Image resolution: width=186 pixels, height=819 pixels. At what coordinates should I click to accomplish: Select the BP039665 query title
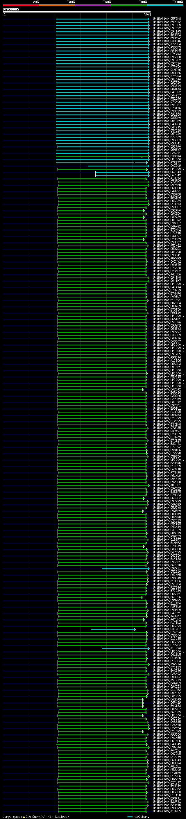(11, 9)
